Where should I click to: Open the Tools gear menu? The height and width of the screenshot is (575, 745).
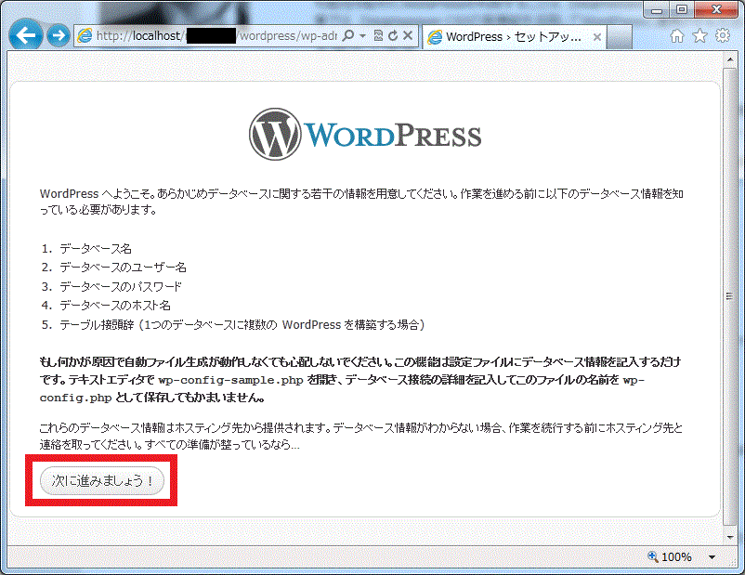pos(723,36)
